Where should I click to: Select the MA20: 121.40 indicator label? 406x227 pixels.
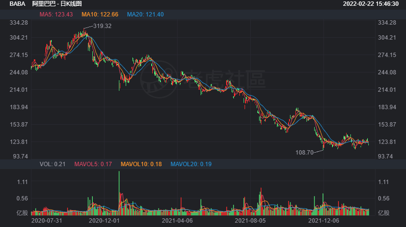coord(145,14)
